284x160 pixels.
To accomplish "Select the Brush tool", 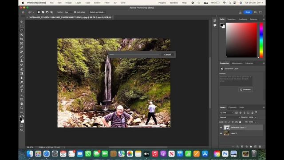I will click(22, 56).
